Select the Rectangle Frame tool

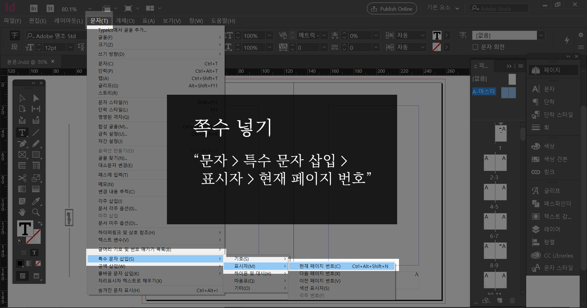(x=22, y=155)
